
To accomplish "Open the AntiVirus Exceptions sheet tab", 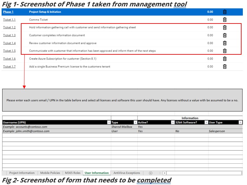I will click(127, 173).
